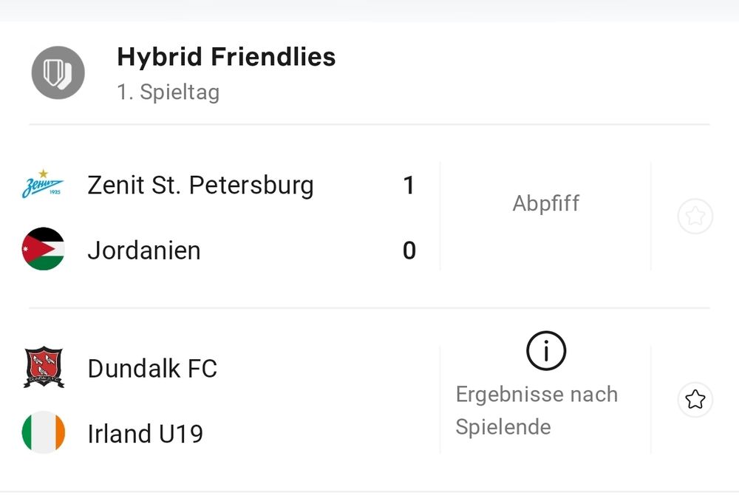Tap the Jordan flag icon
Screen dimensions: 739x504
click(x=43, y=250)
